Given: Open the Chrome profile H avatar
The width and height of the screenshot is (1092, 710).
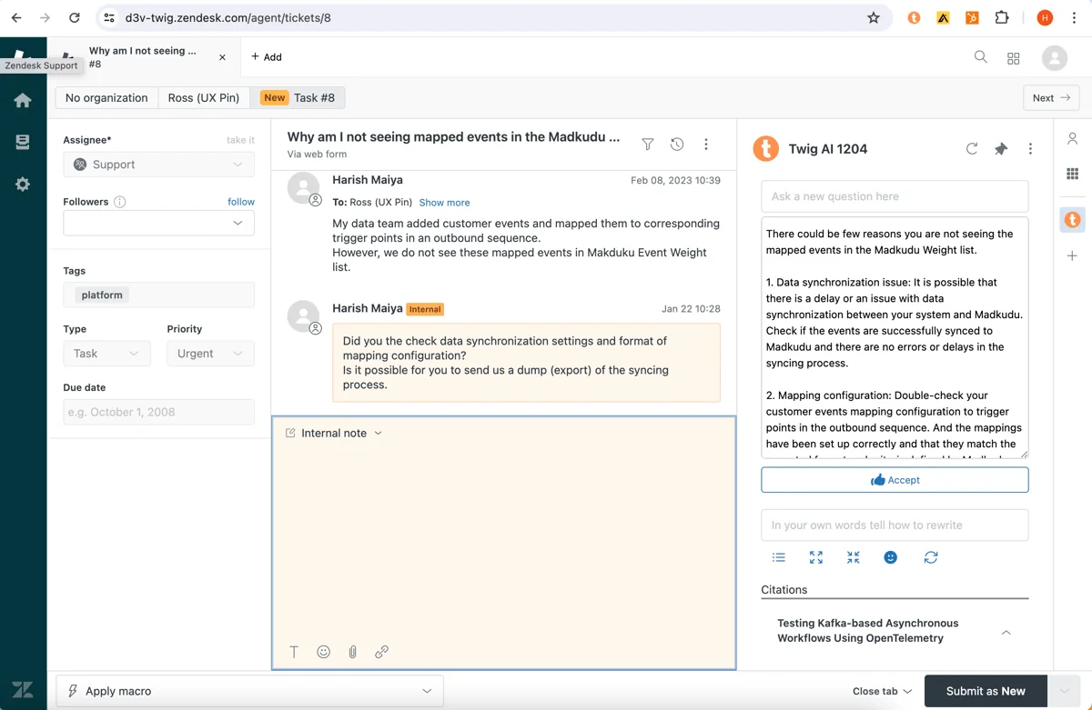Looking at the screenshot, I should coord(1045,17).
